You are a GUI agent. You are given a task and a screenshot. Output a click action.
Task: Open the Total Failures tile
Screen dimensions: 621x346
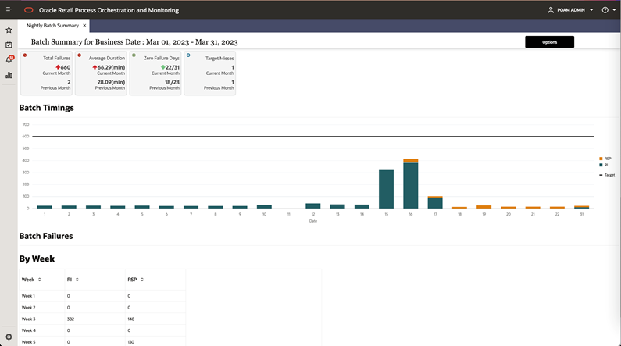(x=46, y=73)
